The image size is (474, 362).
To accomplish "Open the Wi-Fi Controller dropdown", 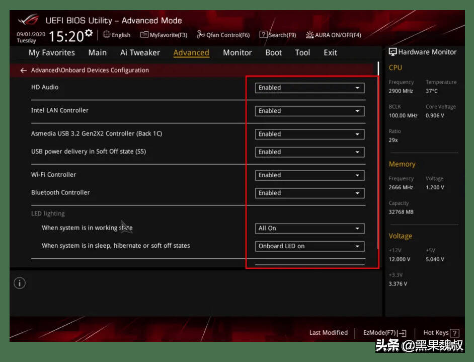I will coord(309,175).
